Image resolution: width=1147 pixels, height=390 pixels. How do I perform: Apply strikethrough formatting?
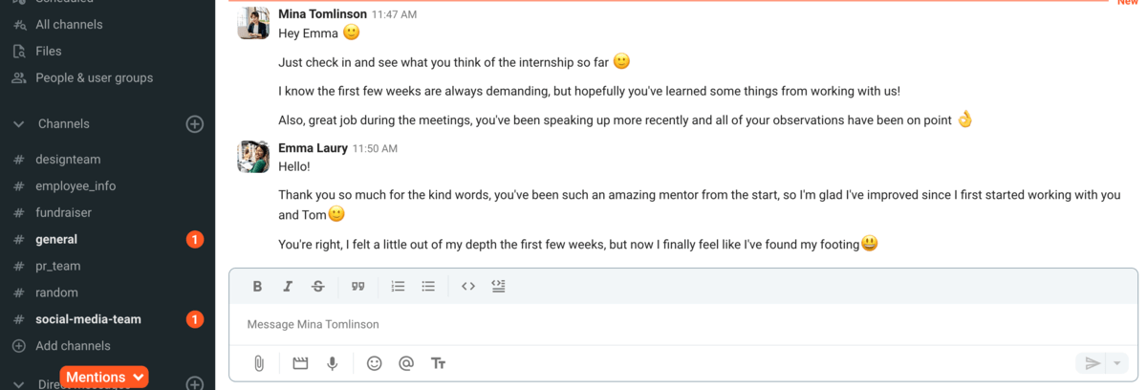tap(318, 286)
